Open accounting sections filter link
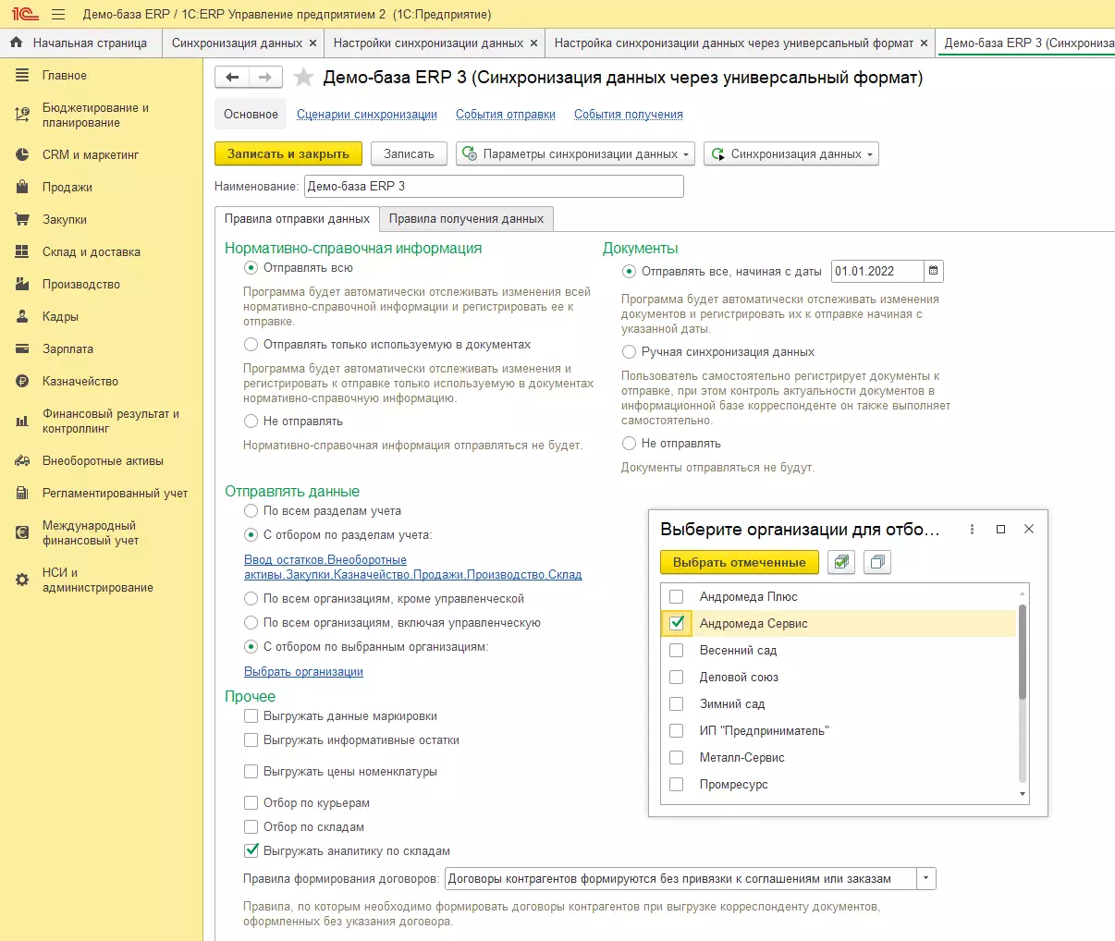 tap(413, 568)
